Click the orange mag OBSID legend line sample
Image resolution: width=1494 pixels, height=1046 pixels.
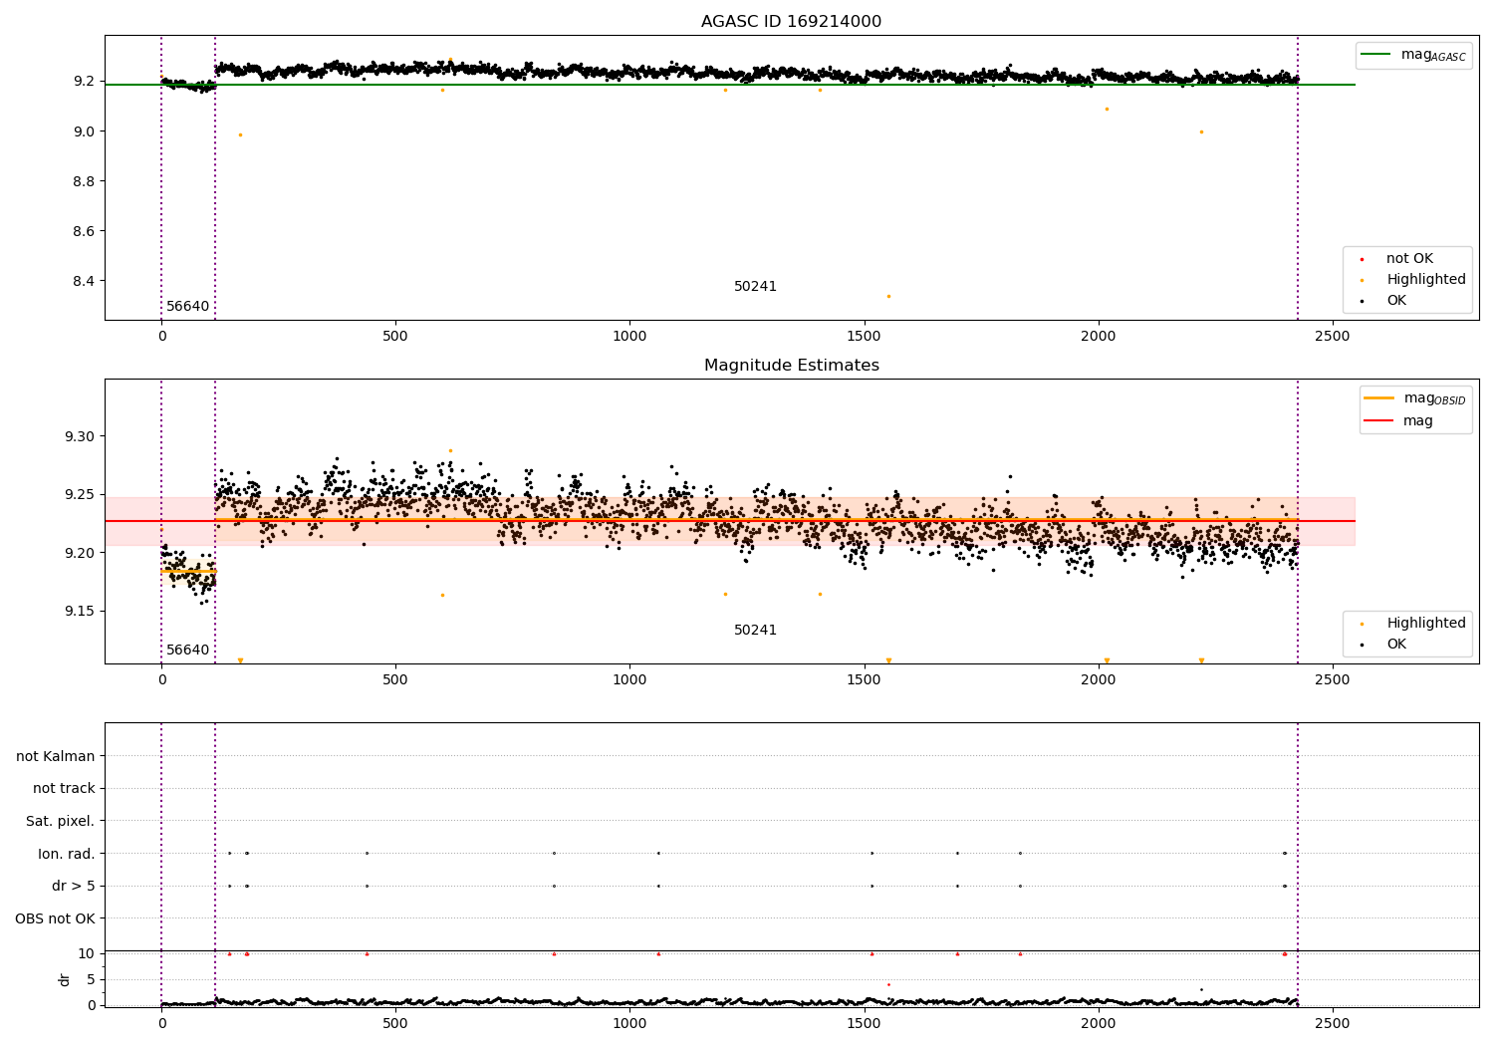[x=1379, y=398]
